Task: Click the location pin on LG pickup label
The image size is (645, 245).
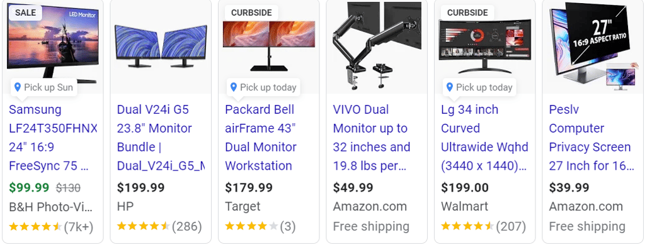Action: [x=450, y=87]
